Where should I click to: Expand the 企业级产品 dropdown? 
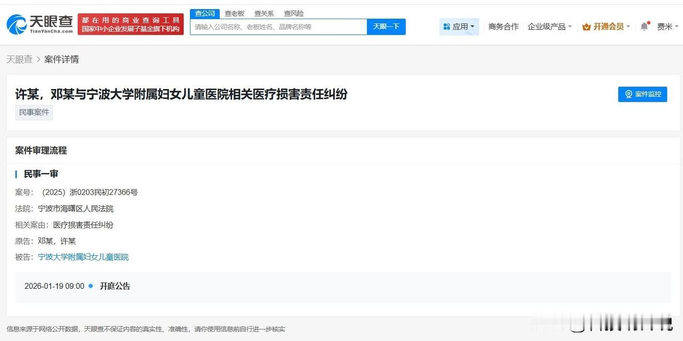click(x=547, y=26)
